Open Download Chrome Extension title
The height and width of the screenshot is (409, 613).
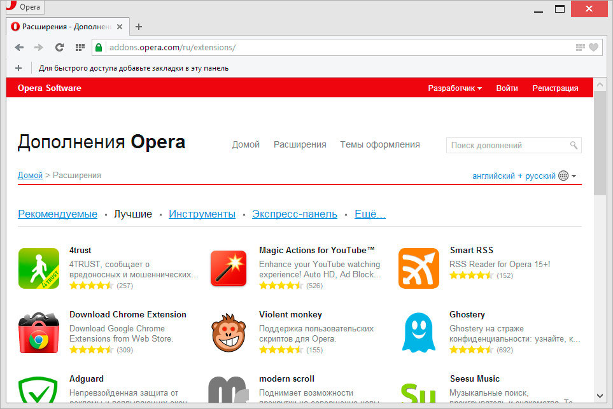[128, 314]
